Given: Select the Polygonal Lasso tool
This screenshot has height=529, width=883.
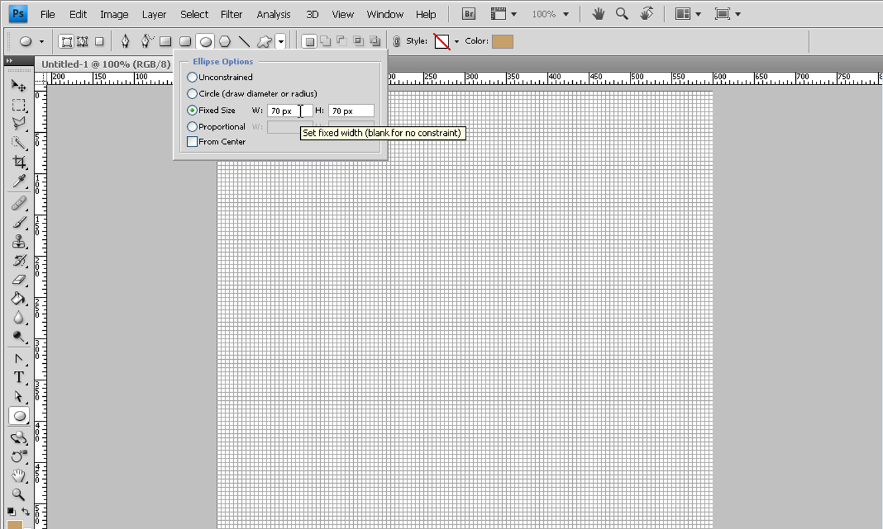Looking at the screenshot, I should [x=19, y=124].
